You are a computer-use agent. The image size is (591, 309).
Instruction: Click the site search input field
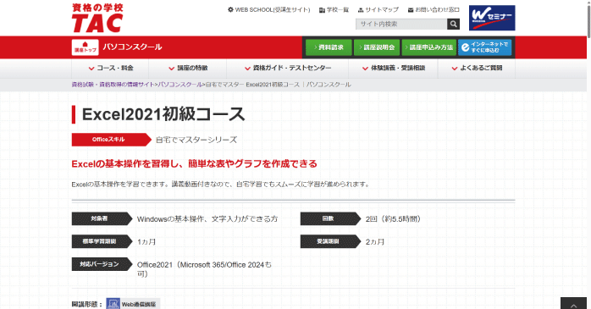coord(401,24)
